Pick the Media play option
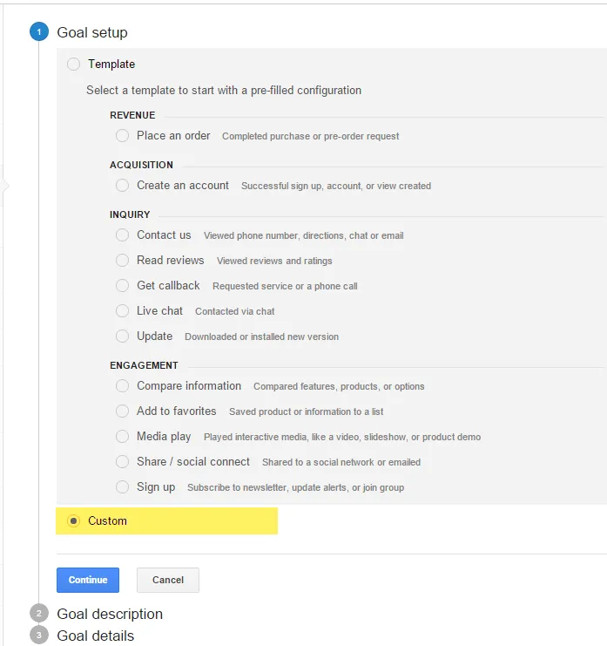This screenshot has height=646, width=607. click(x=122, y=437)
